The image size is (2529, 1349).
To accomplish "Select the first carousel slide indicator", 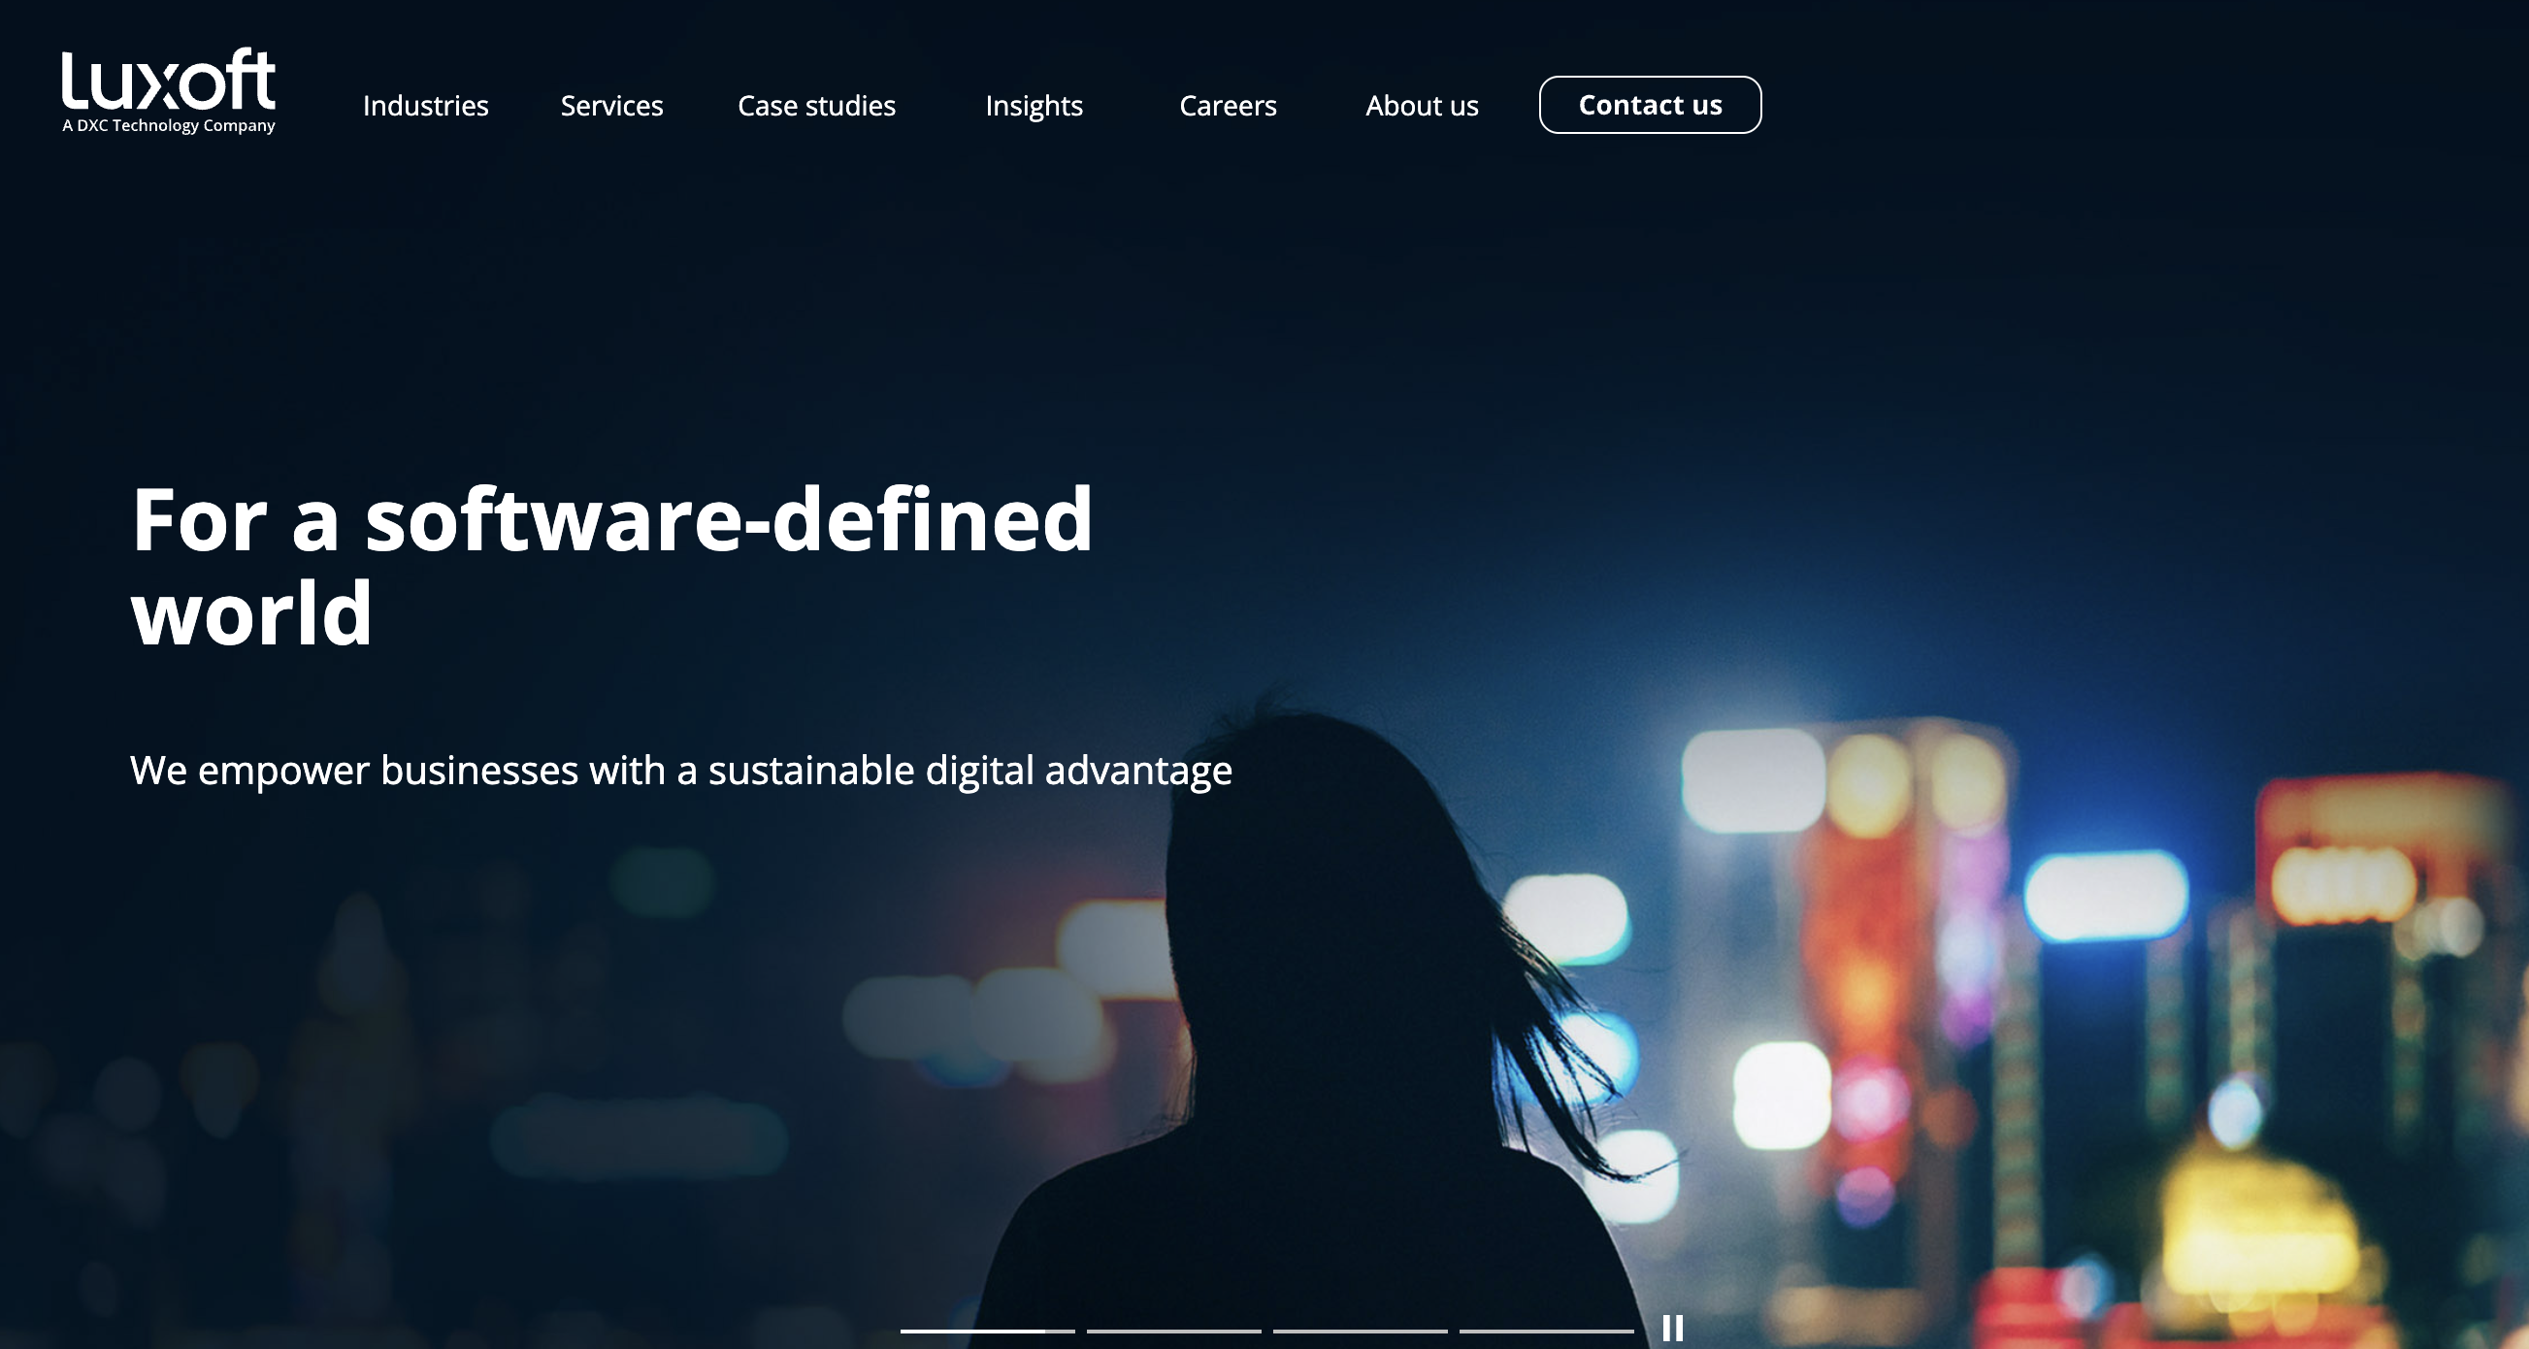I will click(x=986, y=1331).
